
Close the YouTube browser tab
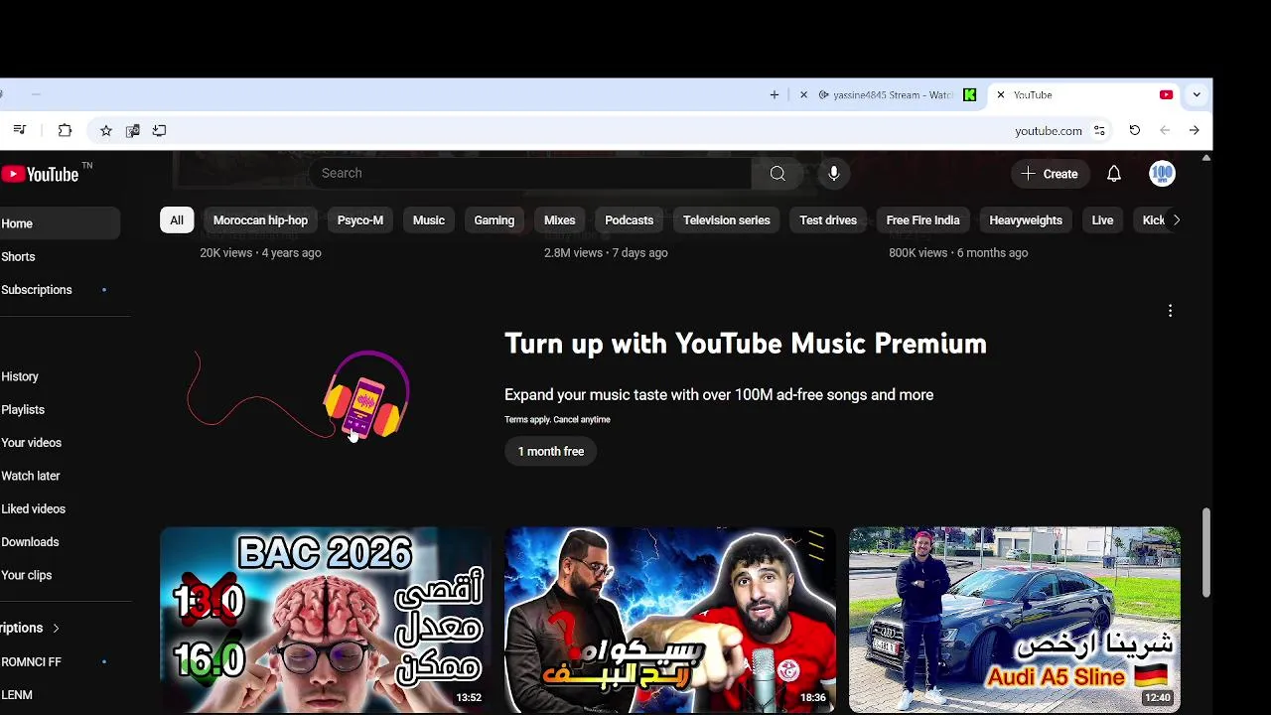pyautogui.click(x=1001, y=95)
